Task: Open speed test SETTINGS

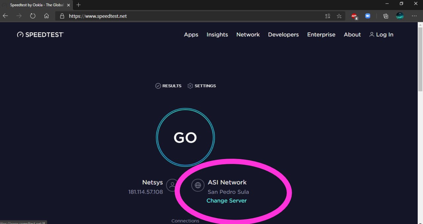Action: [202, 86]
